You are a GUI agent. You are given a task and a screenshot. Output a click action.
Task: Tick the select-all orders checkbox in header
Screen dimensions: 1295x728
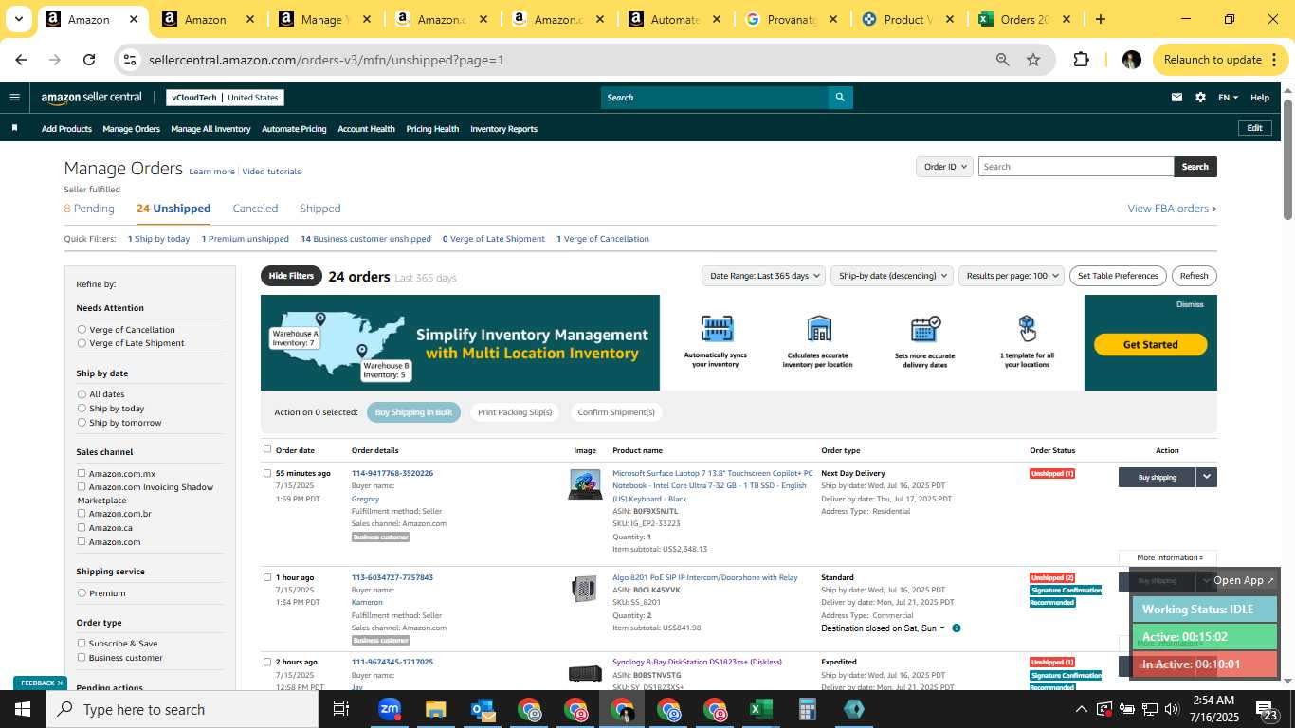coord(267,449)
